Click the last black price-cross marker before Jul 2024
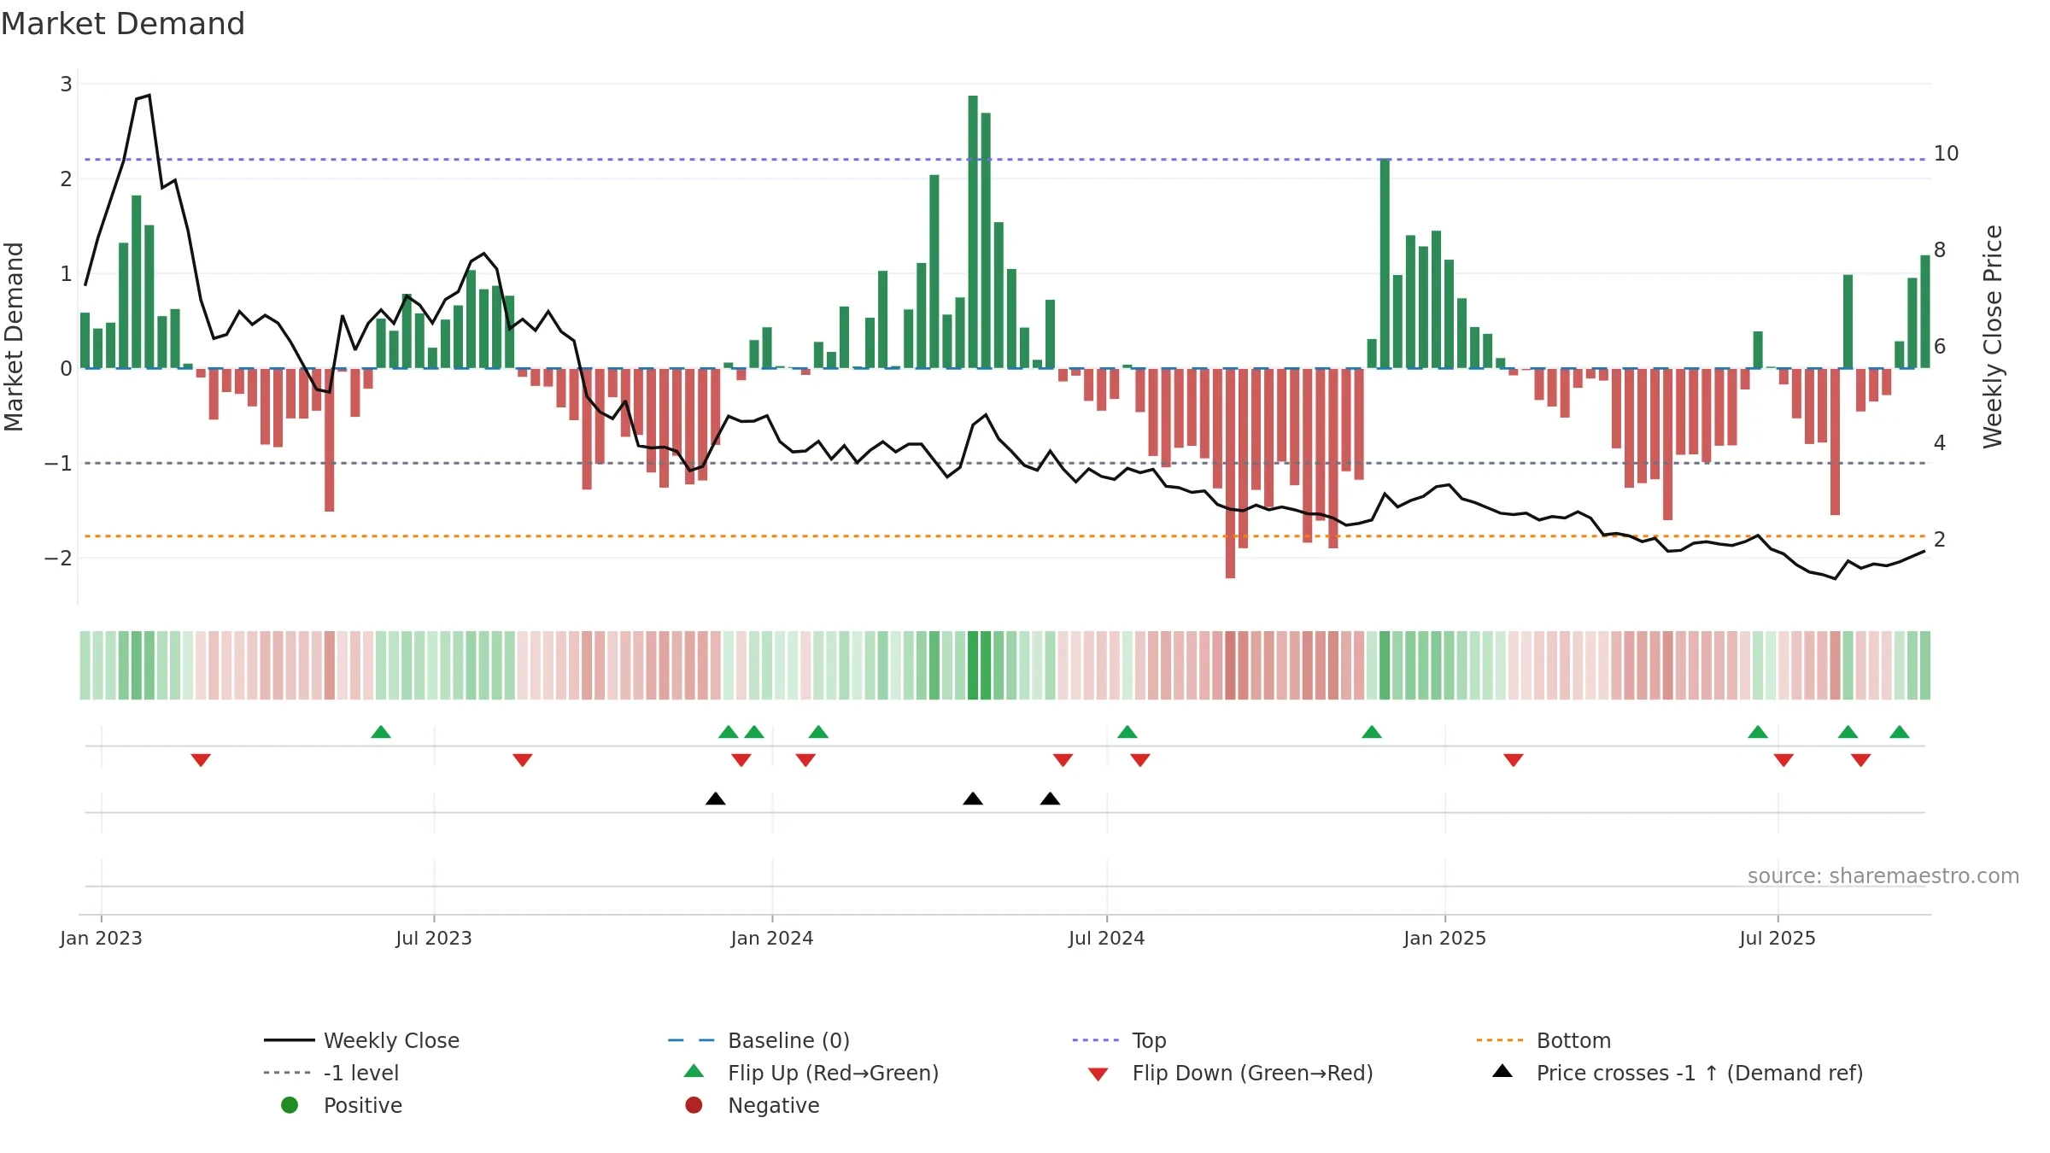2050x1153 pixels. (x=1051, y=799)
